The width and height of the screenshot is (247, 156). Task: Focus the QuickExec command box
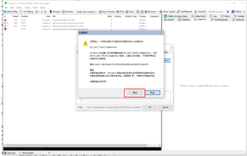(82, 149)
